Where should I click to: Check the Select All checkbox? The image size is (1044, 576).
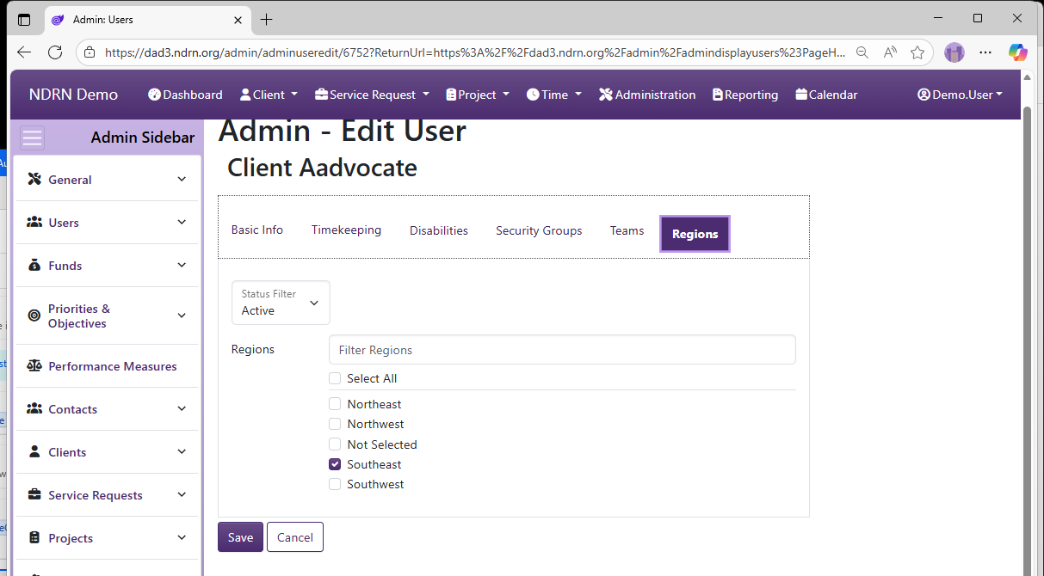coord(335,378)
